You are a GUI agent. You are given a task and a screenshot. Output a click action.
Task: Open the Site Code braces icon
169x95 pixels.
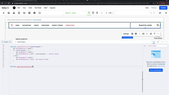point(40,13)
